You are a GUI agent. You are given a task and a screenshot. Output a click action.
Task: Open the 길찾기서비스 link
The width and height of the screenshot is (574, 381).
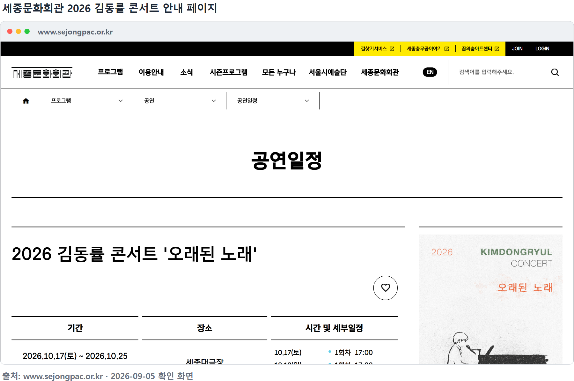pyautogui.click(x=377, y=49)
